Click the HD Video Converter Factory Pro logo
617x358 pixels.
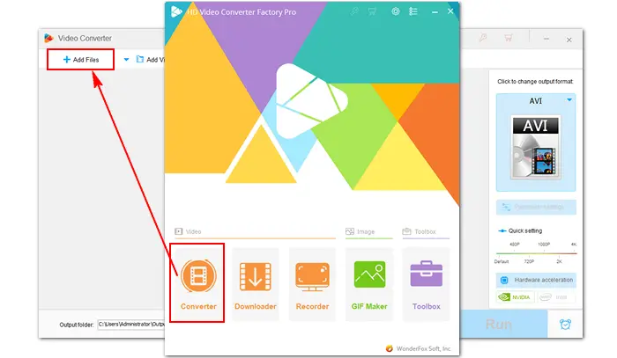[176, 11]
